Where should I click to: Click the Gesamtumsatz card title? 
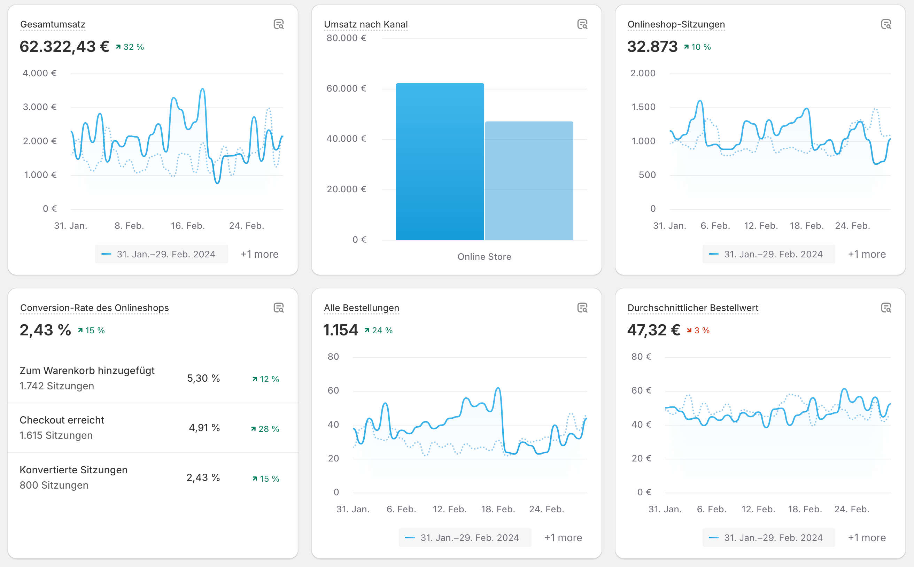coord(53,24)
